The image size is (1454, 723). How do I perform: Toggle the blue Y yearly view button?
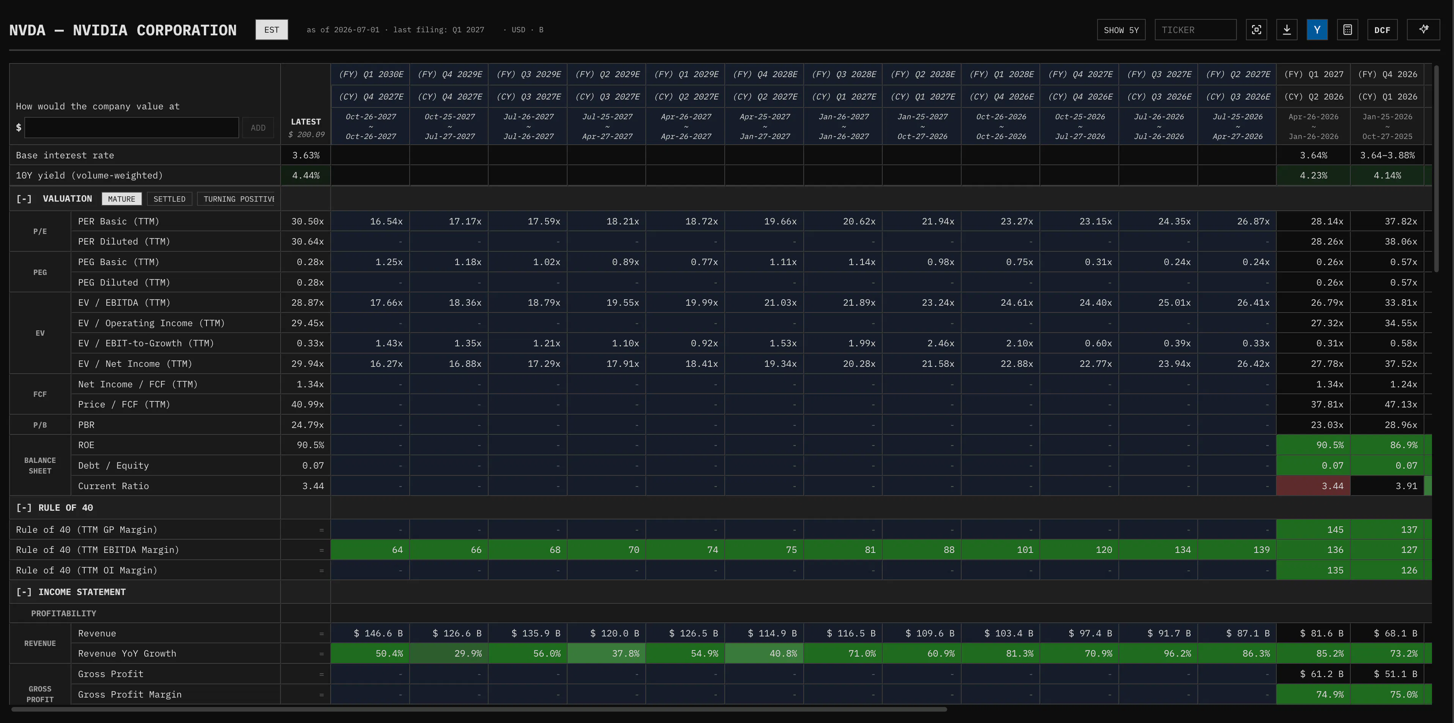[x=1317, y=30]
